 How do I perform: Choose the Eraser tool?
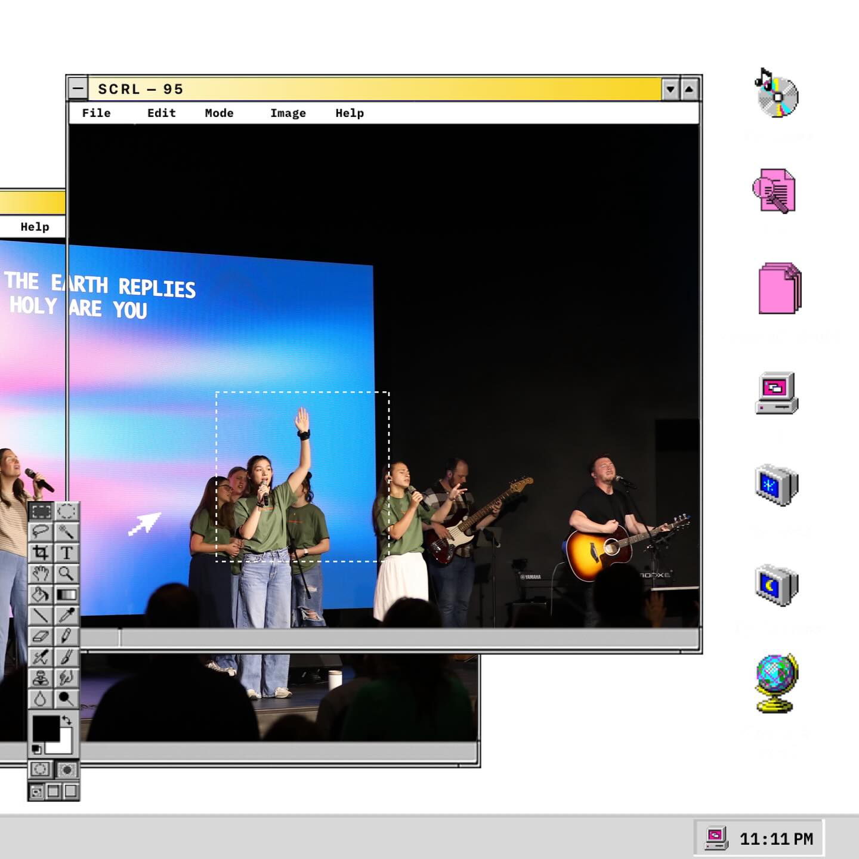[41, 636]
